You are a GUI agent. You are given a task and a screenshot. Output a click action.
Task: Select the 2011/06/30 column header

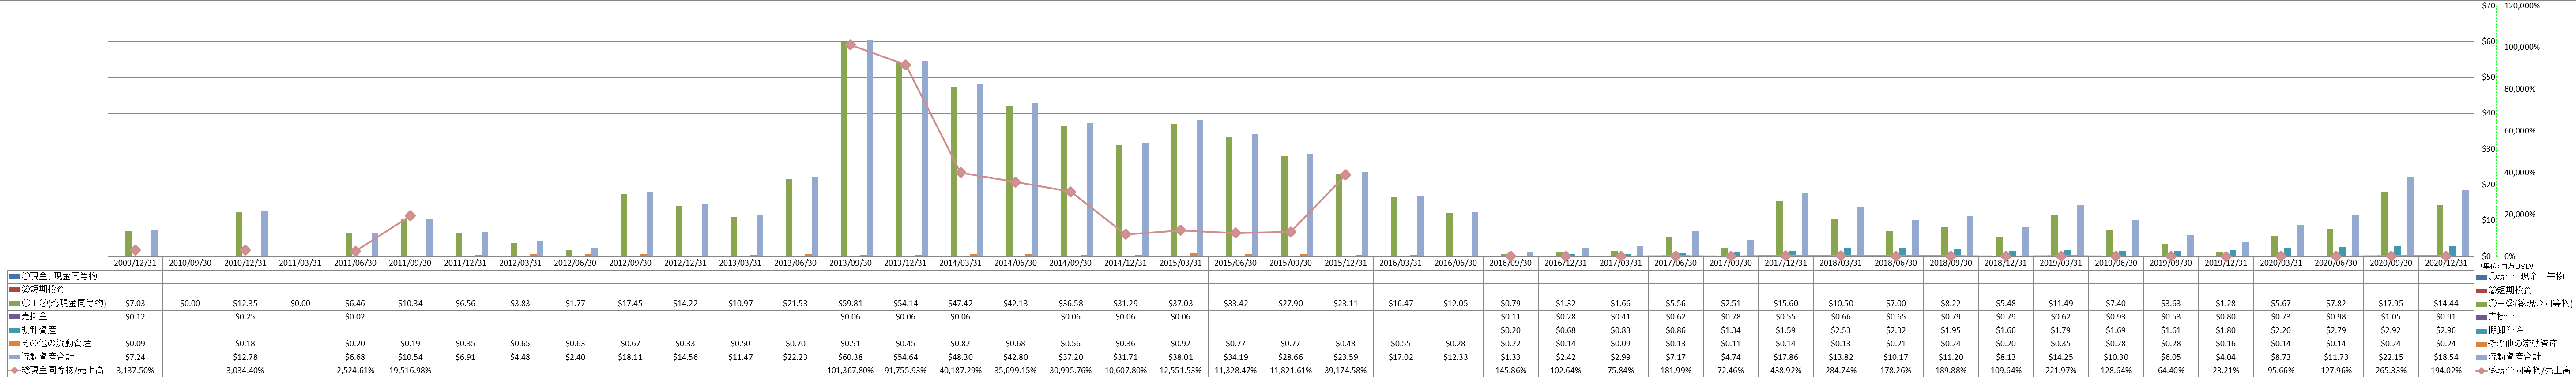(x=354, y=263)
